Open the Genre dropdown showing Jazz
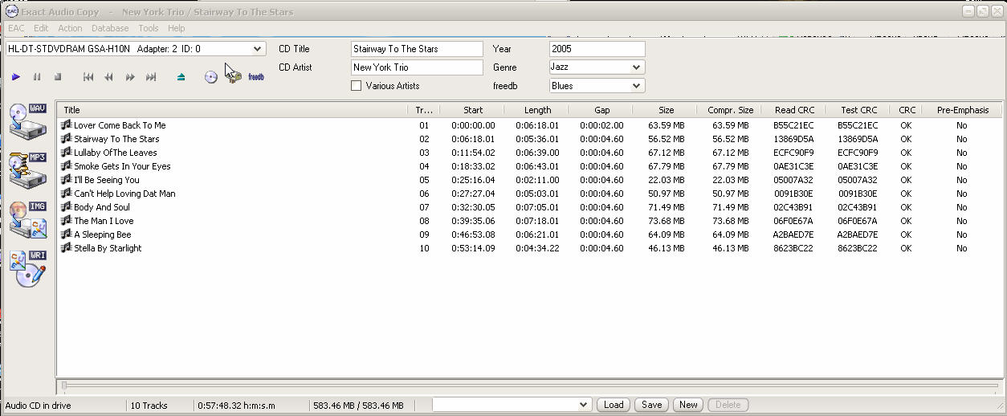Image resolution: width=1007 pixels, height=416 pixels. 638,67
